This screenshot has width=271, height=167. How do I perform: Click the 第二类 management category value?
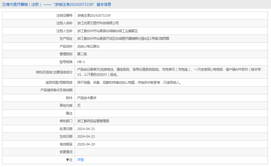pyautogui.click(x=82, y=54)
